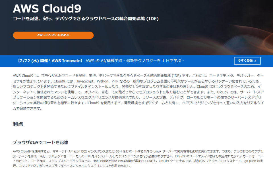
Task: Click the orange AWS Cloud9 を始める button
Action: 53,35
